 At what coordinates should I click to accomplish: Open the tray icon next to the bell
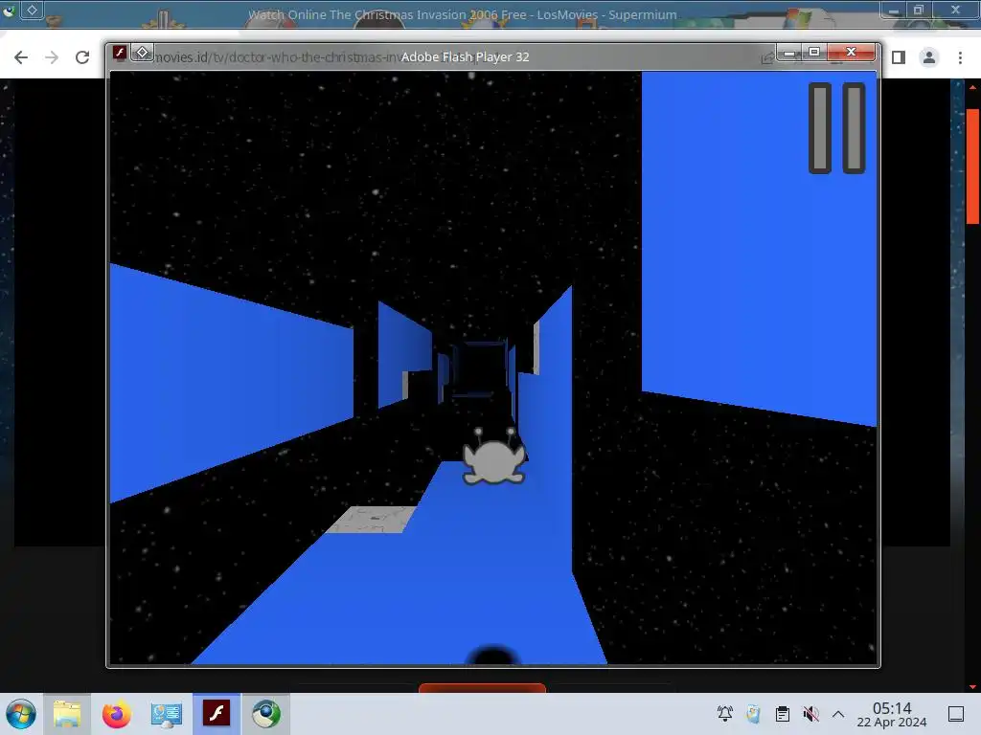tap(753, 714)
